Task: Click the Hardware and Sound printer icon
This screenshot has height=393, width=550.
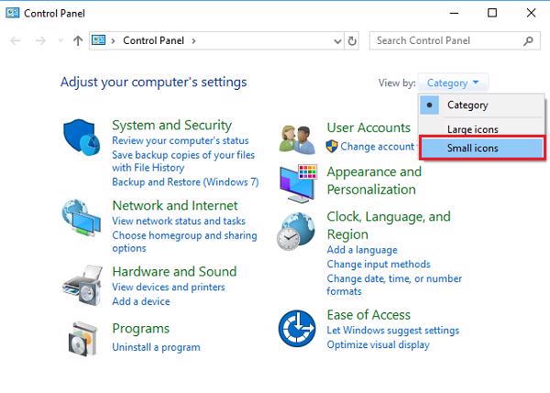Action: coord(83,285)
